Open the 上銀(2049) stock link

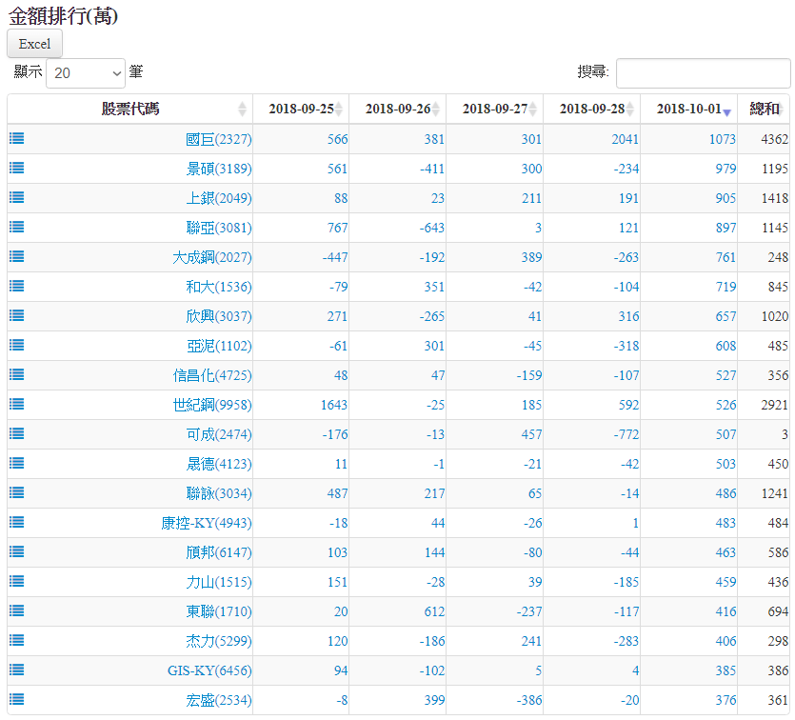[x=218, y=198]
